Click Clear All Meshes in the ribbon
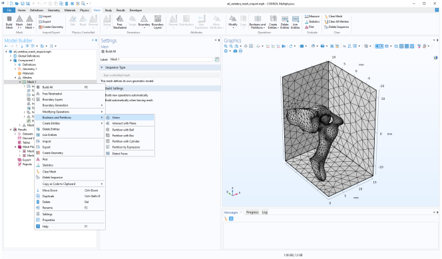442x259 pixels. [x=337, y=22]
